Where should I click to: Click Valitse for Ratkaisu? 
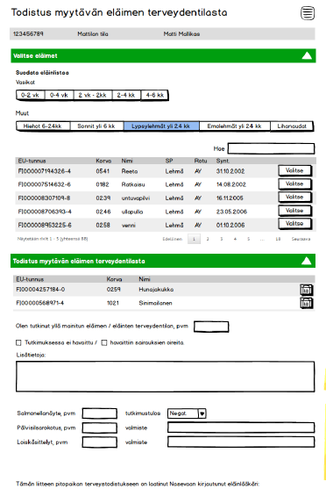[294, 184]
